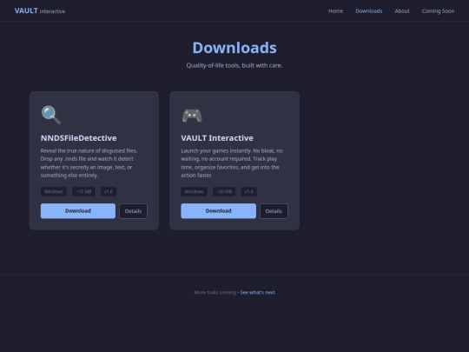This screenshot has height=352, width=469.
Task: Click the "Quality-of-life tools, built with care." subtitle
Action: [234, 65]
